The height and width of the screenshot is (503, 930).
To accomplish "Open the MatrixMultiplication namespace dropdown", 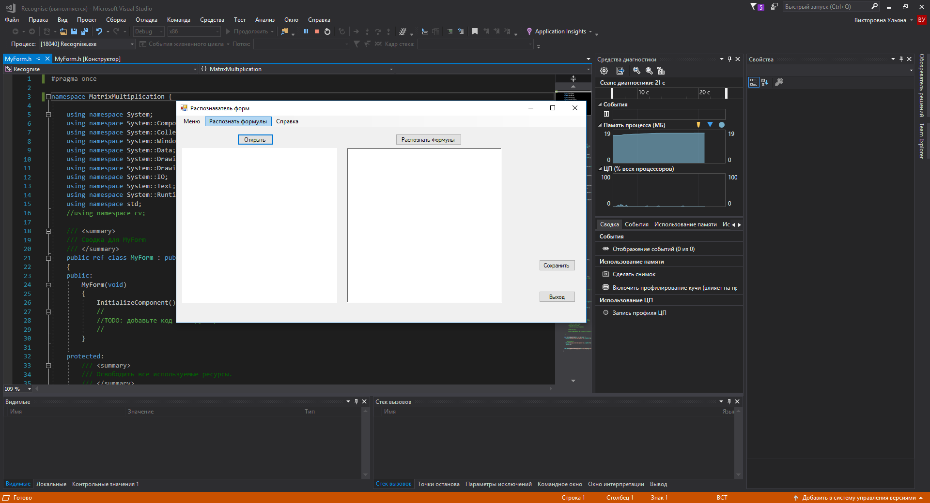I will pyautogui.click(x=297, y=69).
